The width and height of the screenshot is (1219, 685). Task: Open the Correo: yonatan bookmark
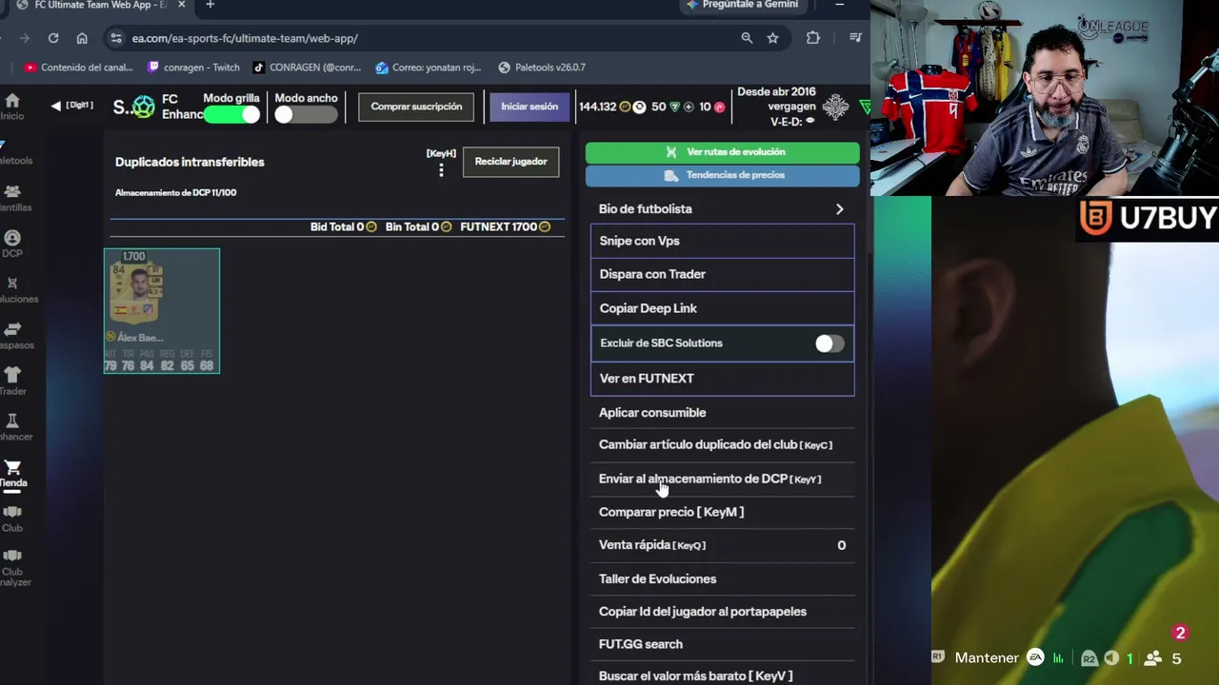click(429, 68)
